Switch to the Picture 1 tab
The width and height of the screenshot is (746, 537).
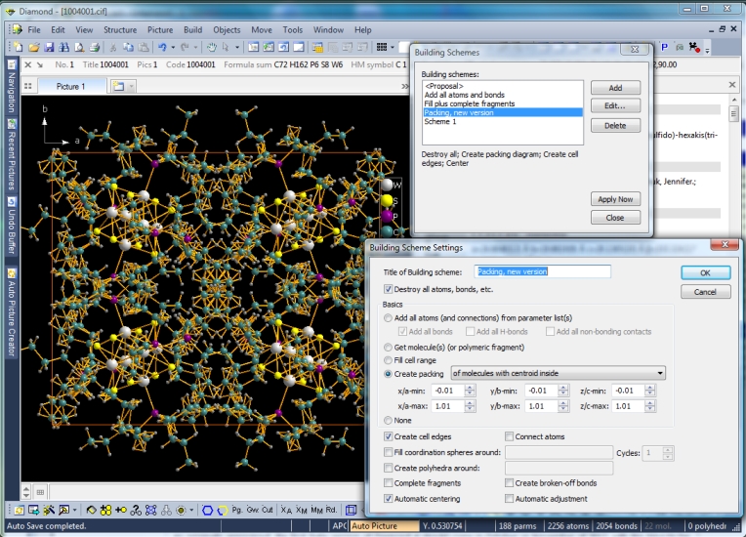click(68, 86)
